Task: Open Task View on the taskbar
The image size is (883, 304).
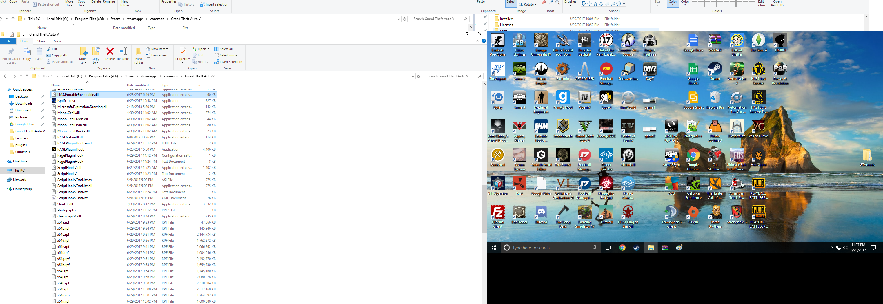Action: coord(608,248)
